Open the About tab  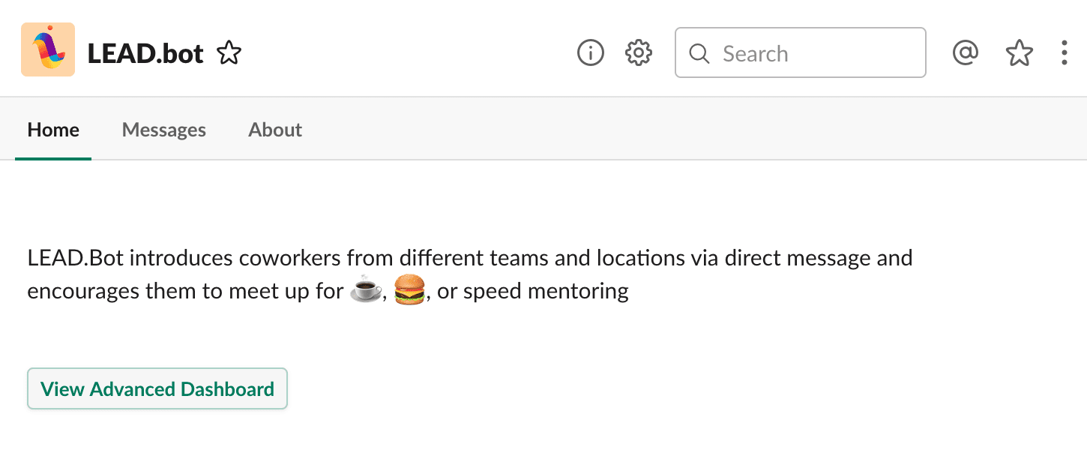tap(275, 130)
